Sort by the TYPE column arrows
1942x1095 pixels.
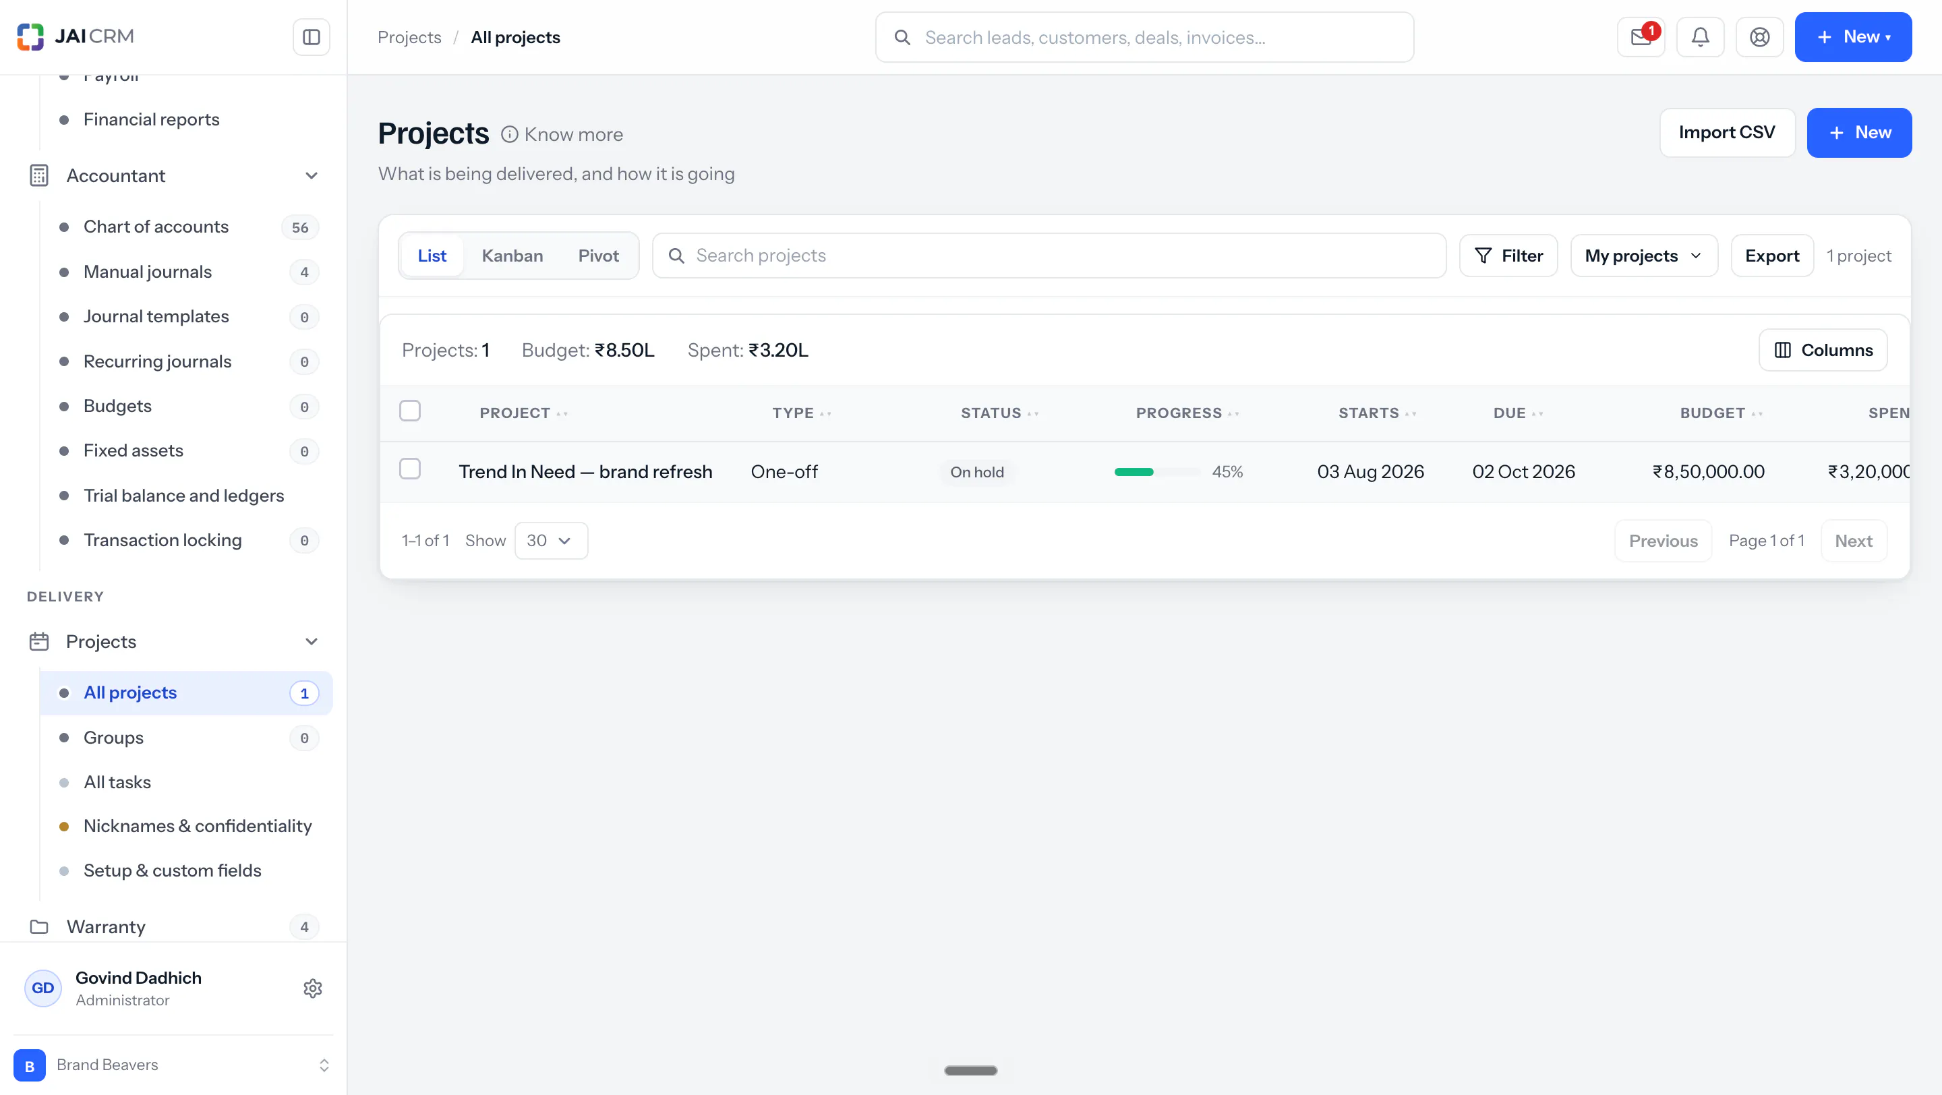coord(825,414)
